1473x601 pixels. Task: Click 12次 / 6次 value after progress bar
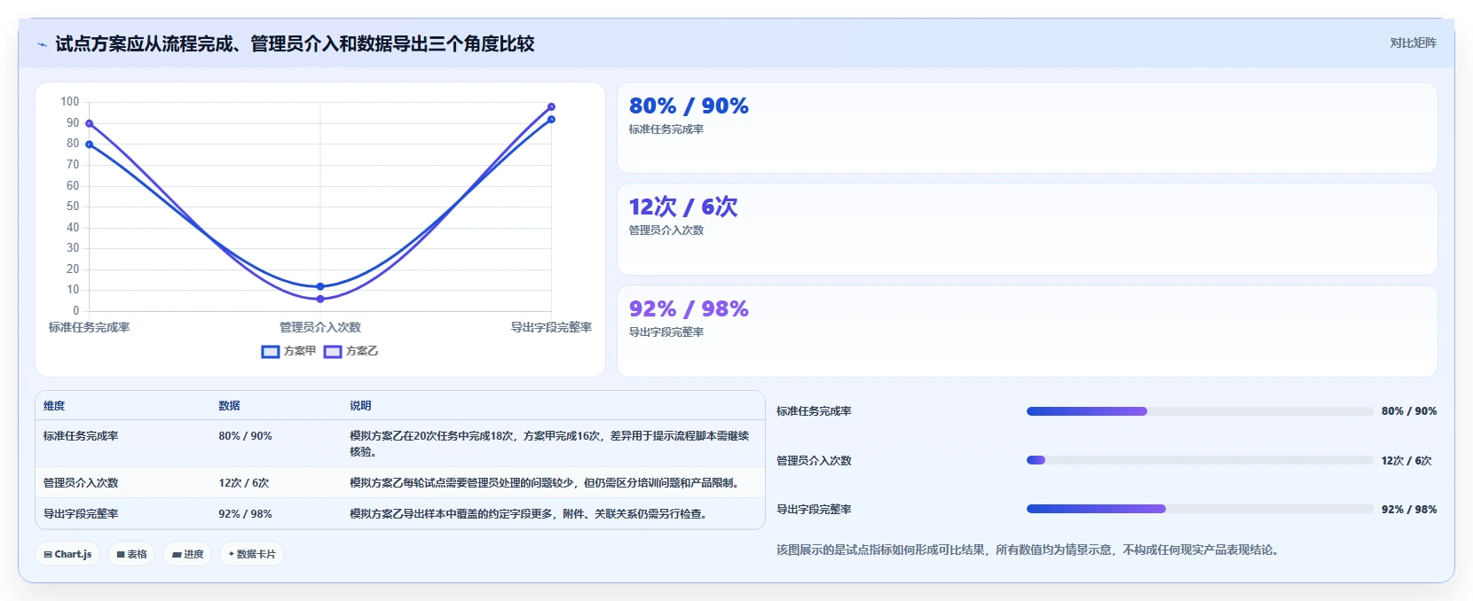tap(1406, 461)
